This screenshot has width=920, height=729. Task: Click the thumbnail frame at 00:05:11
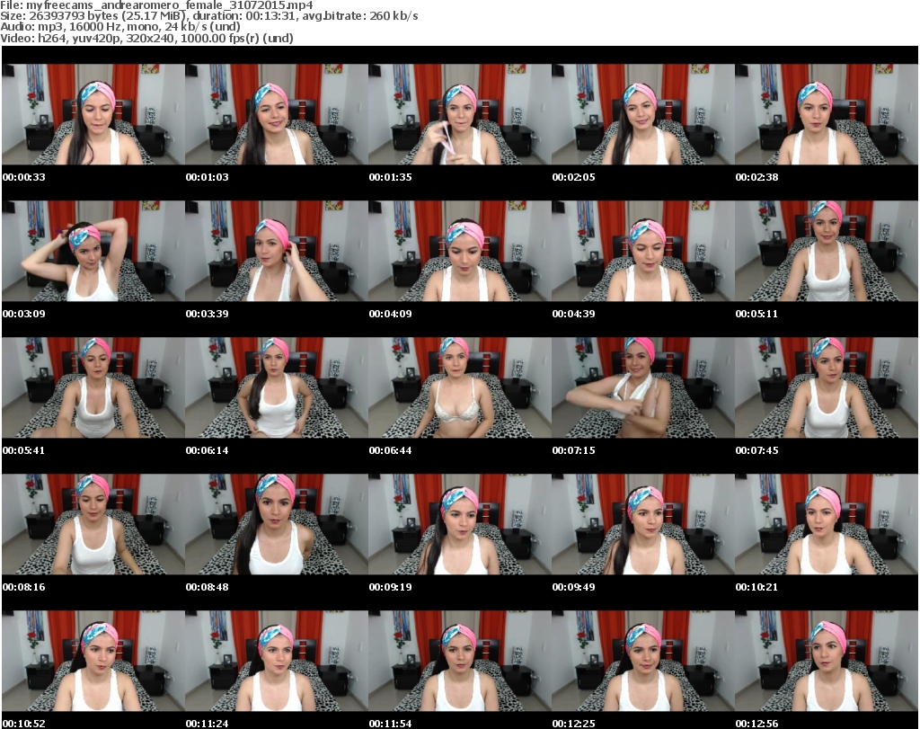[827, 251]
